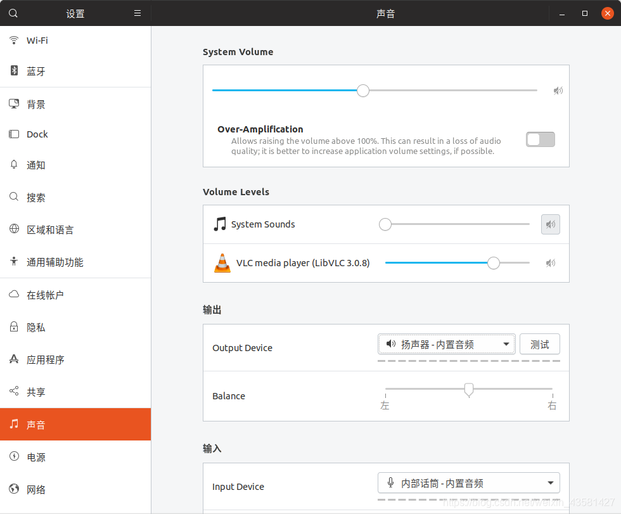Open the 区域和语言 panel

pos(75,229)
